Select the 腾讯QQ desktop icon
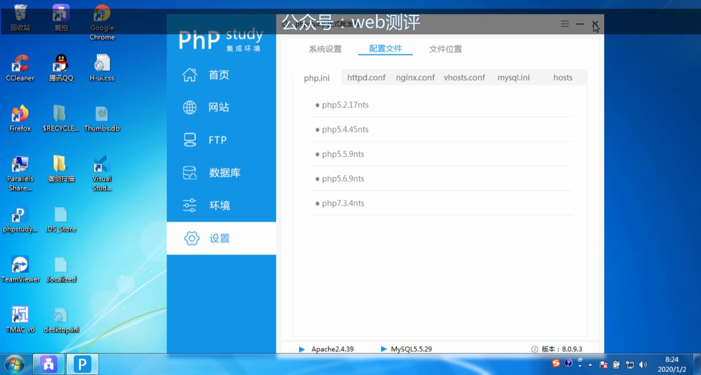 click(61, 68)
